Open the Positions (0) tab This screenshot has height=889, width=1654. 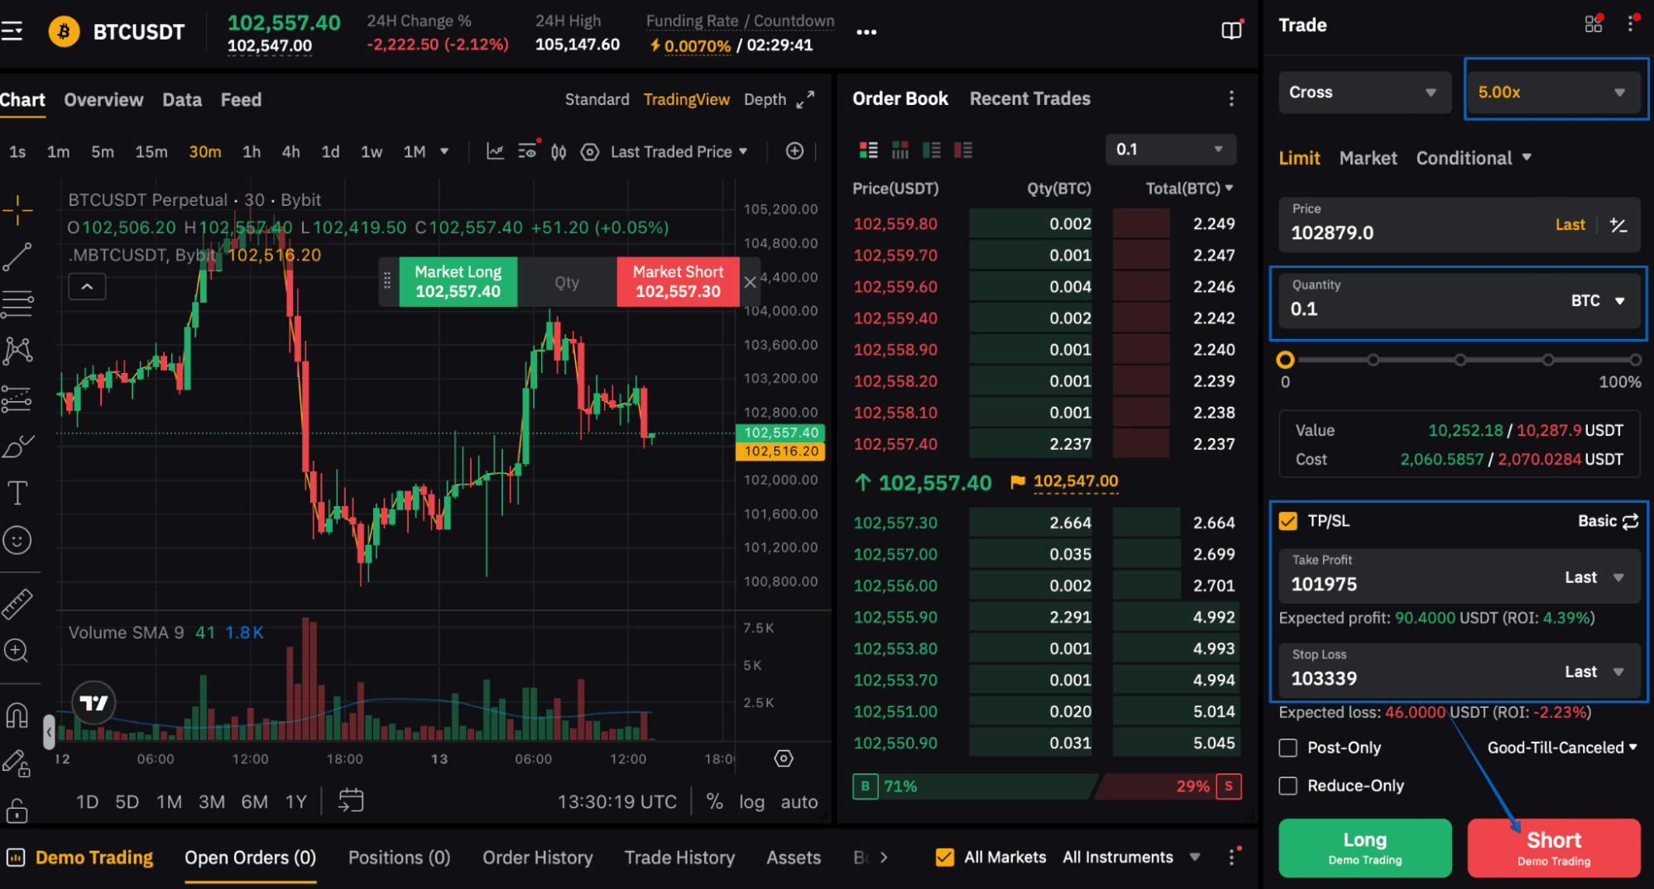[x=399, y=858]
